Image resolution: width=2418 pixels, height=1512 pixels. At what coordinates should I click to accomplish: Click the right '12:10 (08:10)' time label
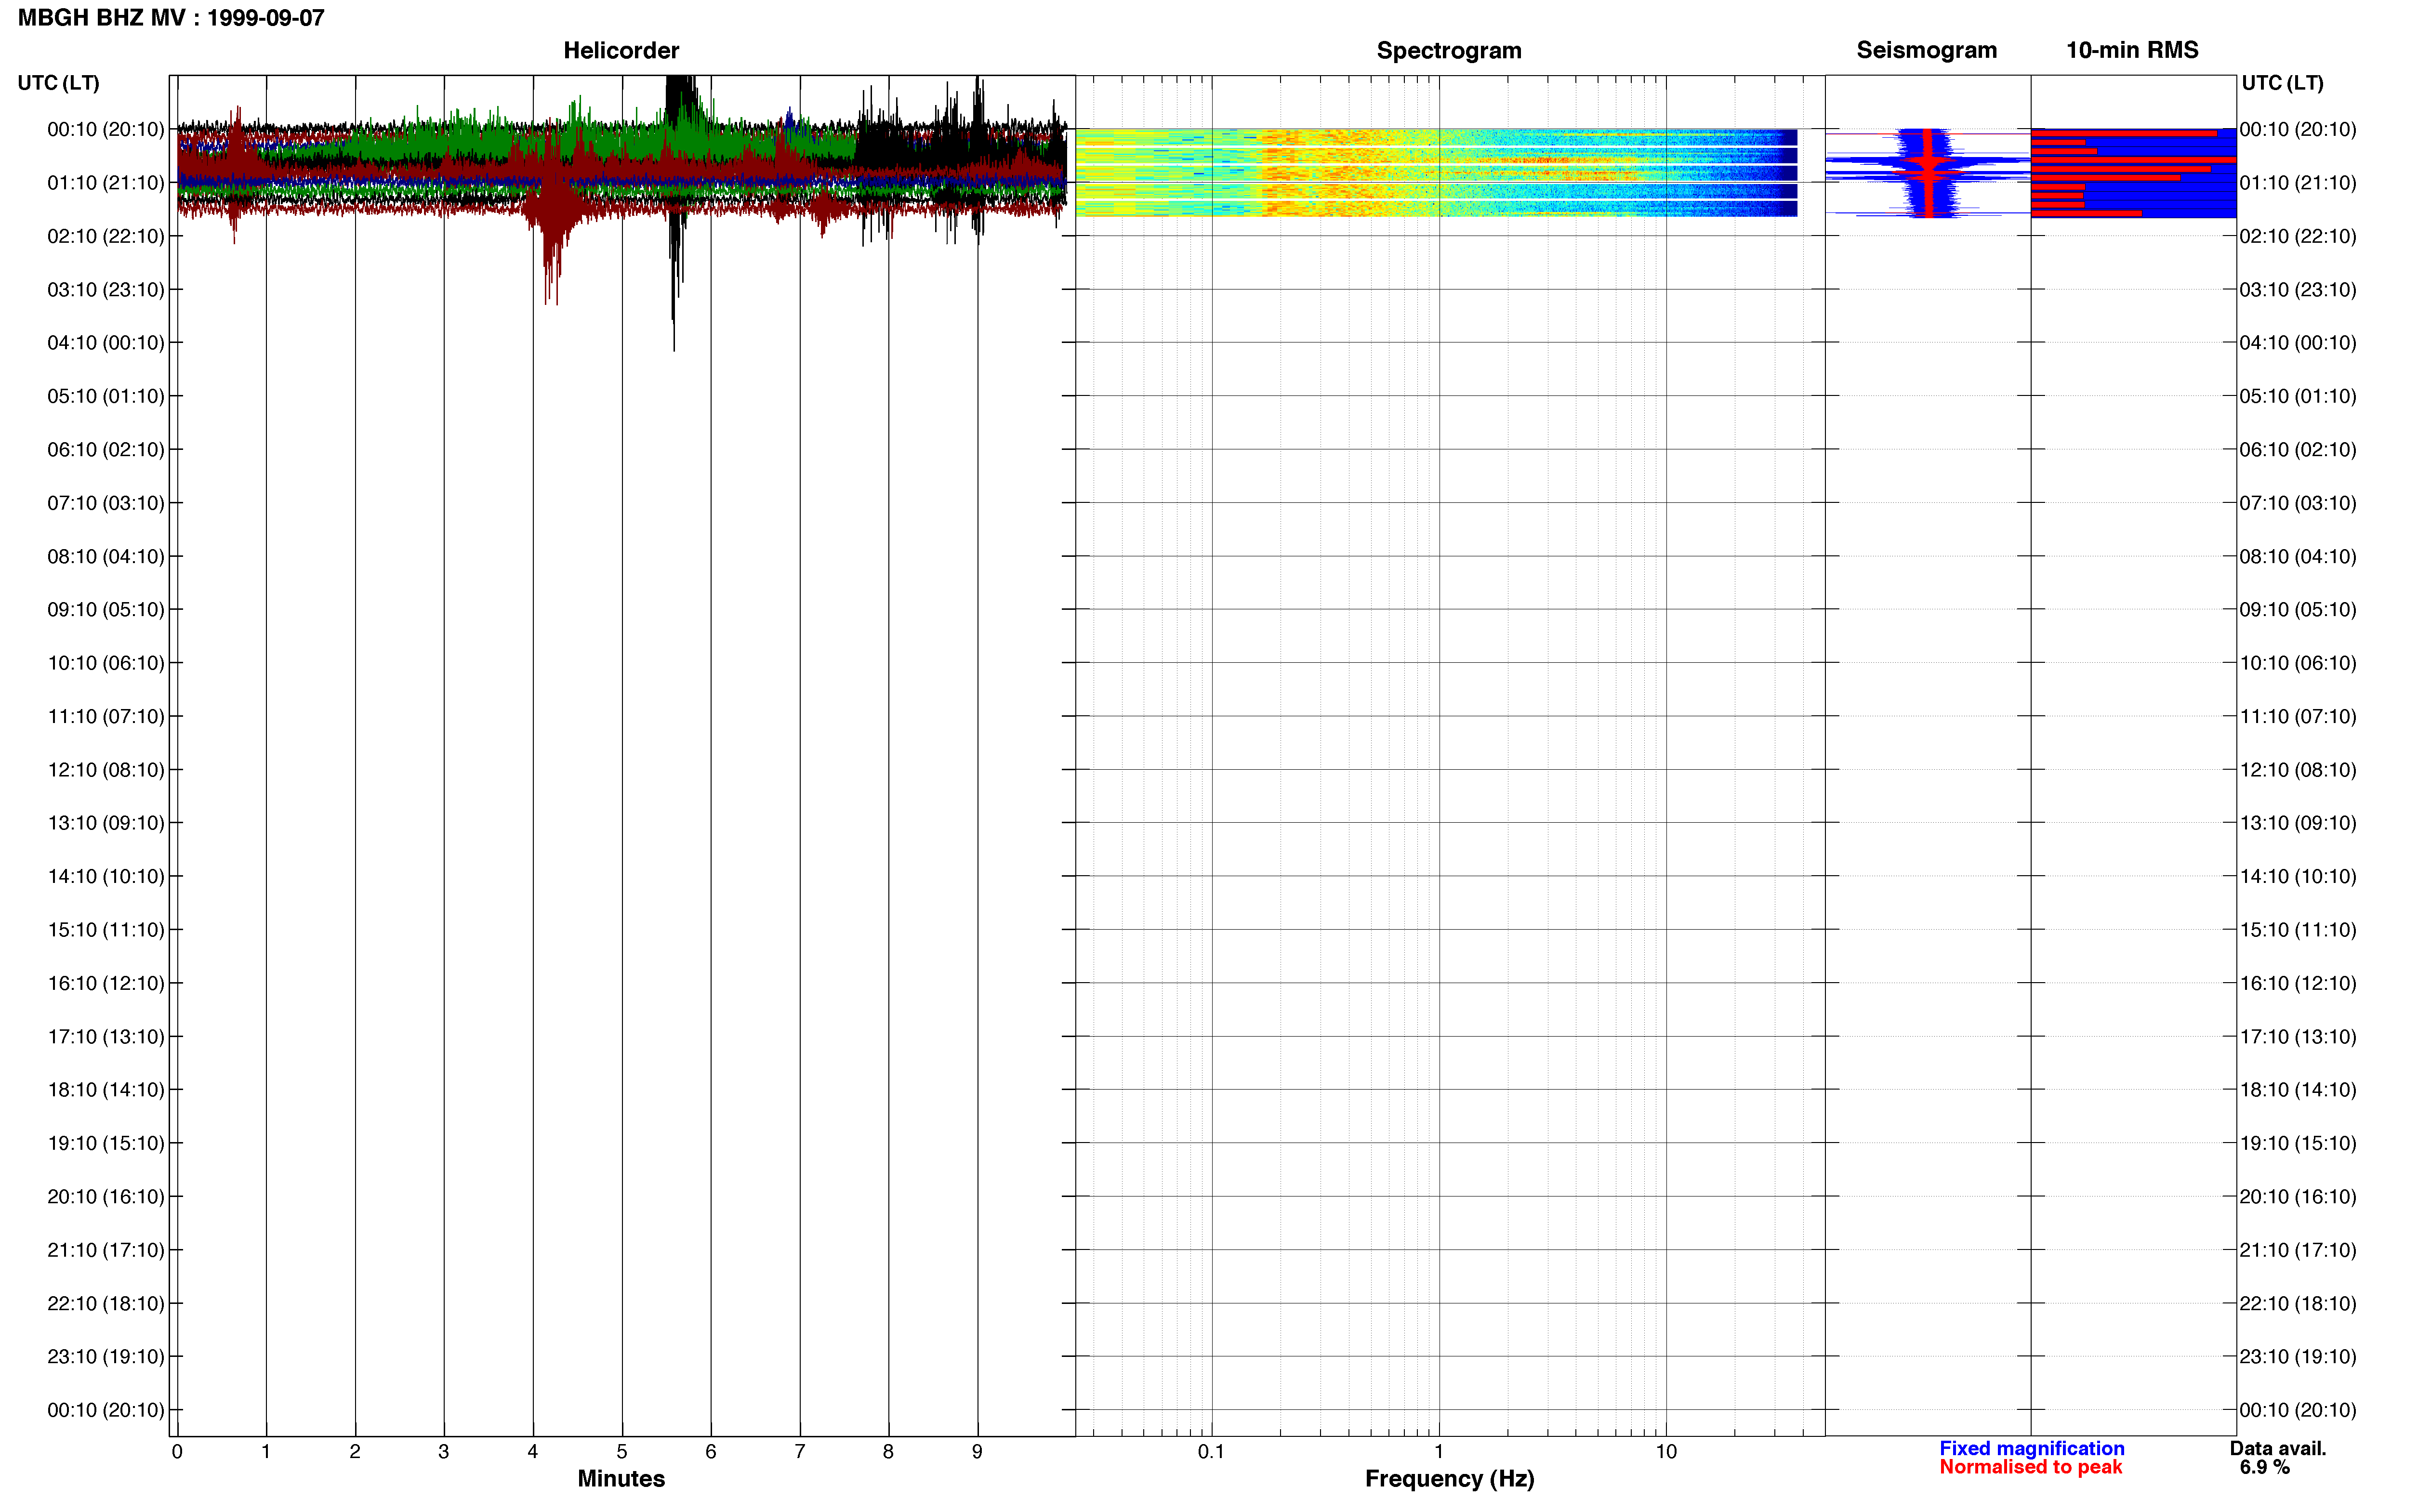click(x=2298, y=770)
